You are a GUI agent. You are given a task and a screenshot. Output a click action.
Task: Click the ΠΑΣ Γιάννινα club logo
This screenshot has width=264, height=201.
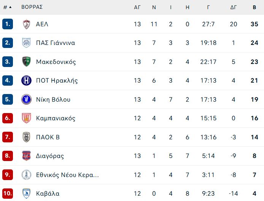(x=26, y=43)
